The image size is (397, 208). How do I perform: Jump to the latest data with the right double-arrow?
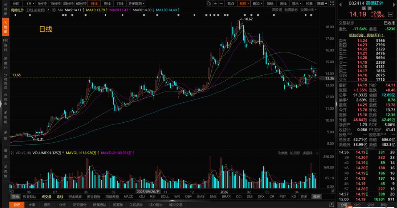[x=333, y=192]
